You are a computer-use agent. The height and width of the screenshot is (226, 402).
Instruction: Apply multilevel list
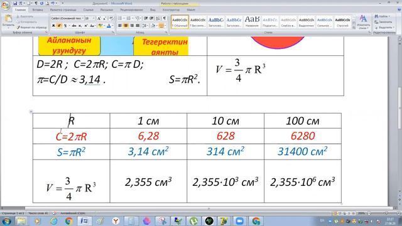138,18
